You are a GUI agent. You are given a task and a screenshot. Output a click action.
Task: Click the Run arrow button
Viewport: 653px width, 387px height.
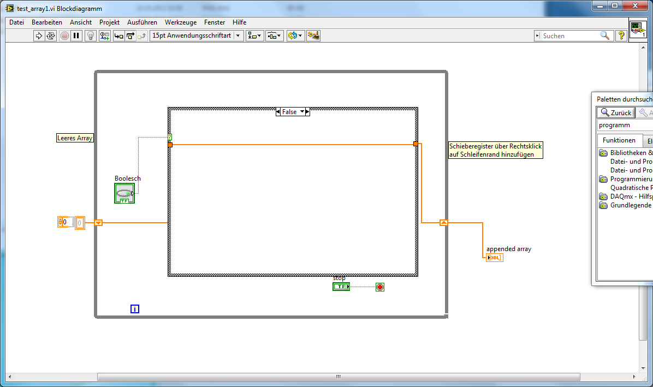39,36
